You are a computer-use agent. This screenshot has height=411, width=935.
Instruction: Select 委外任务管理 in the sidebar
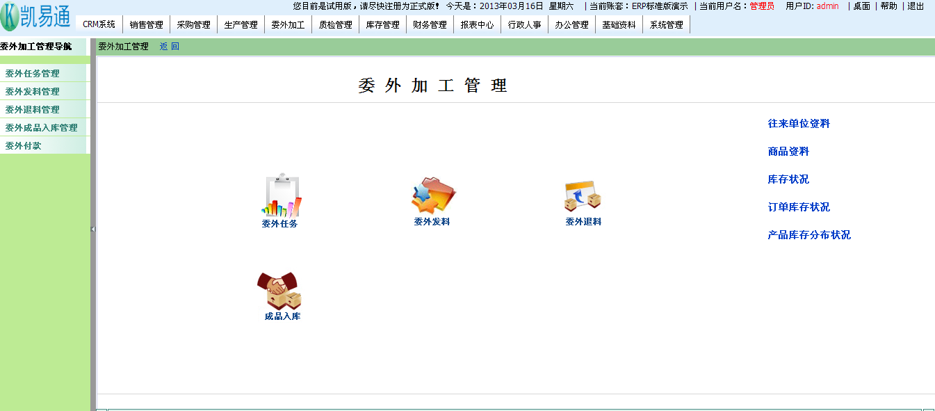[x=33, y=74]
